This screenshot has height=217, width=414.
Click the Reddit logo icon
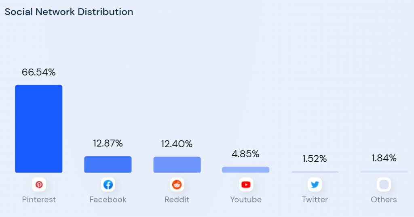(177, 185)
